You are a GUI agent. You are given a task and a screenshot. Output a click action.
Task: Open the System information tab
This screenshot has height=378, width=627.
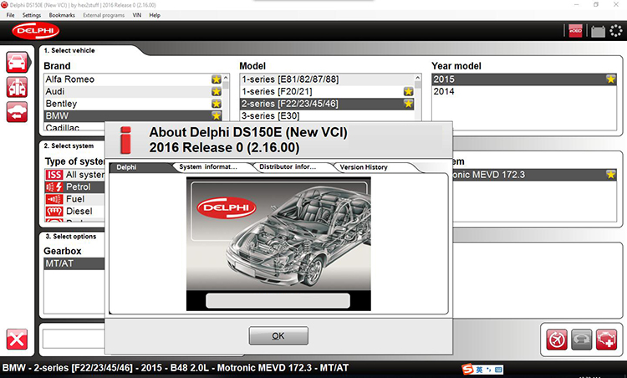209,167
